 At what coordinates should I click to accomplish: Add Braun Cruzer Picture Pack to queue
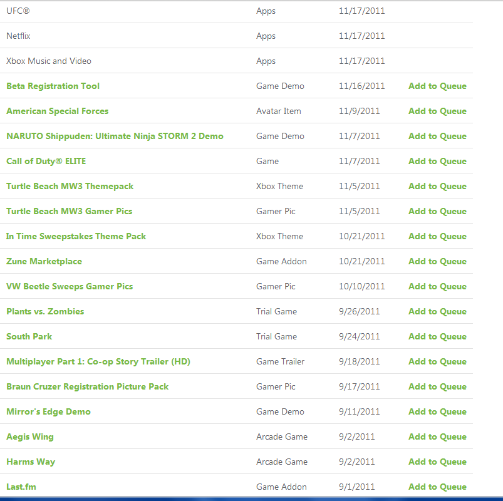click(437, 386)
